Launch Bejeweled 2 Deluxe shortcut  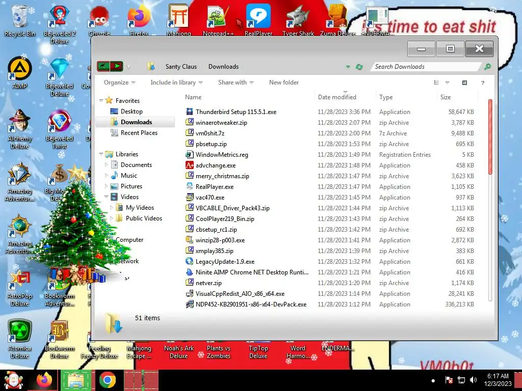coord(59,24)
